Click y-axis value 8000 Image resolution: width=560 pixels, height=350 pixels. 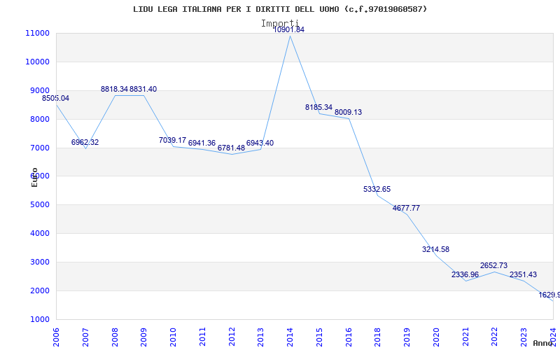pos(39,119)
